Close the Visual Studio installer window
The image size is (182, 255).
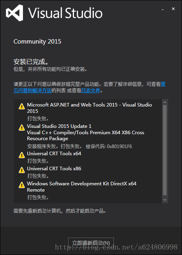point(173,9)
